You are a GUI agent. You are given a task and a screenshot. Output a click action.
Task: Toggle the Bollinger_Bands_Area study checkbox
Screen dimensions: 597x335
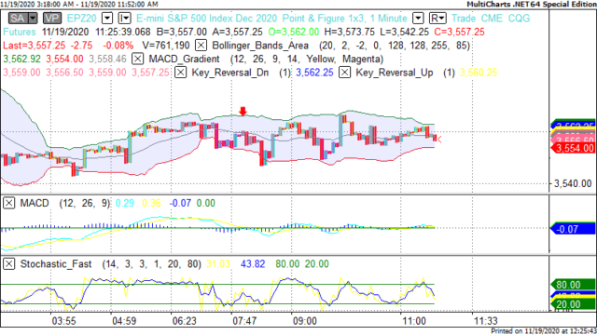tap(201, 46)
